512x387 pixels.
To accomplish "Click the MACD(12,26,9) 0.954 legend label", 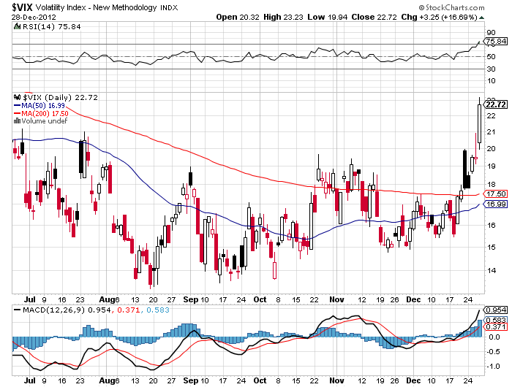I will coord(67,310).
